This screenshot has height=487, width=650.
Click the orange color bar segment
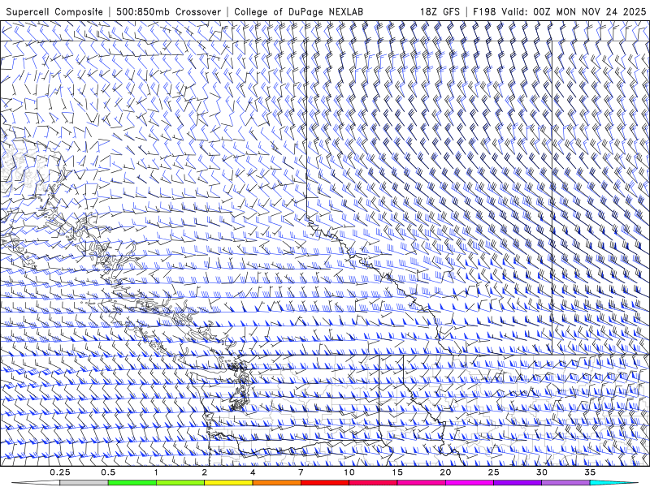[277, 483]
